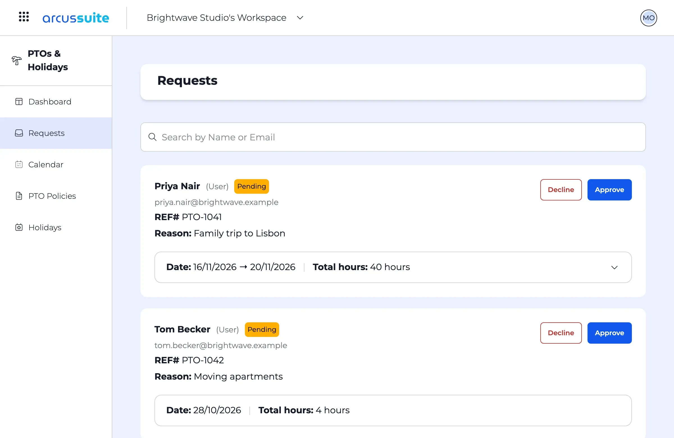Screen dimensions: 674x438
Task: Click Tom Becker's date and hours row
Action: (x=393, y=410)
